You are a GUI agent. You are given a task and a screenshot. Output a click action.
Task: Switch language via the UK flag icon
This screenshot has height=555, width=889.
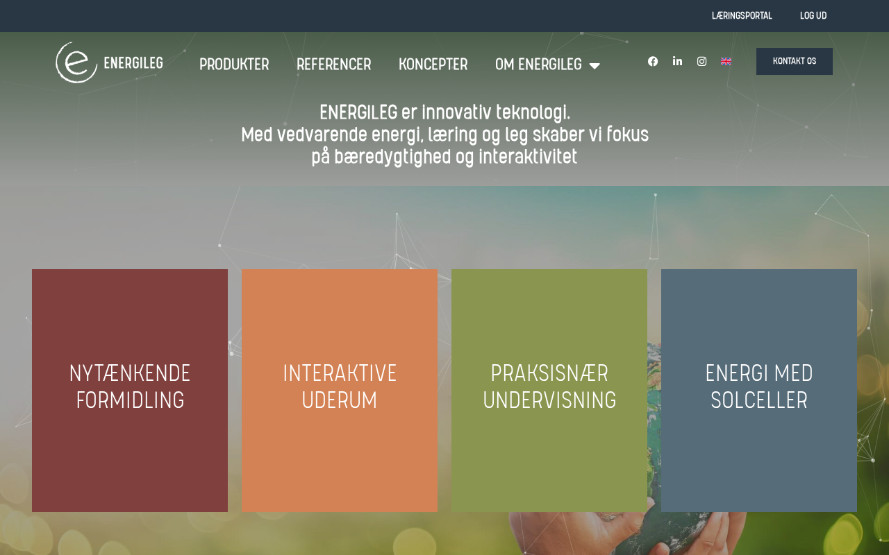tap(726, 61)
